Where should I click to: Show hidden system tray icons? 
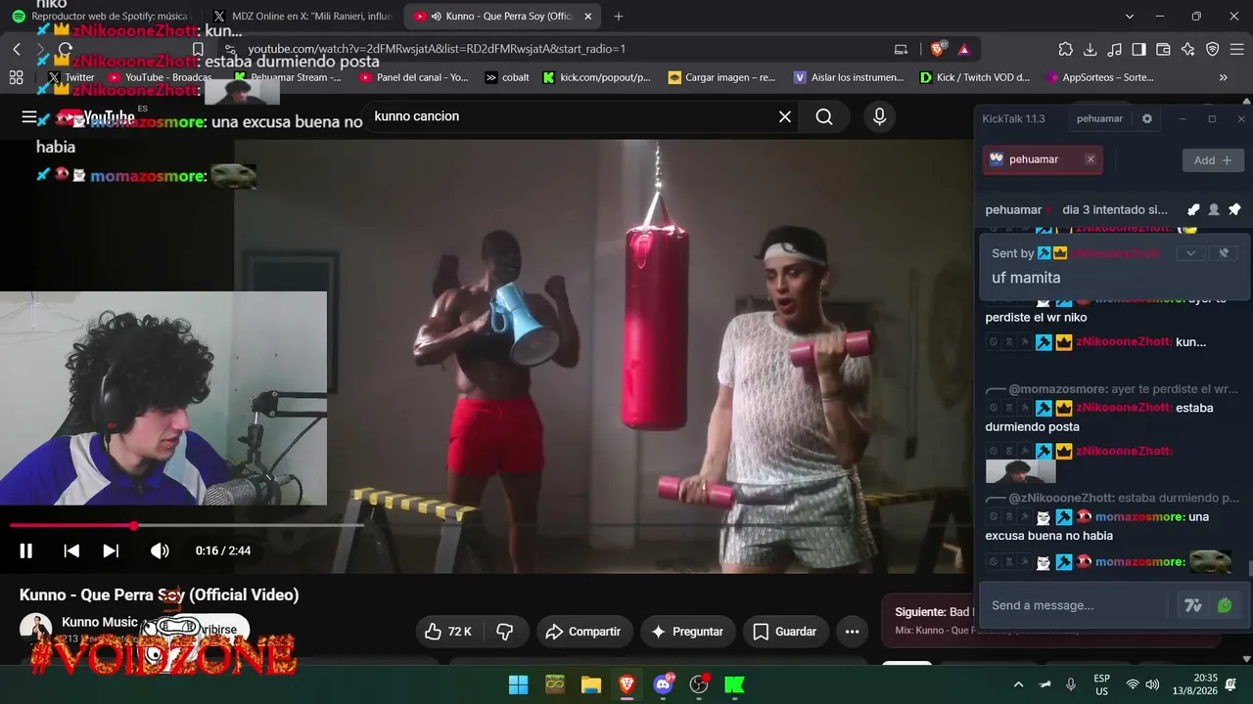pyautogui.click(x=1018, y=684)
